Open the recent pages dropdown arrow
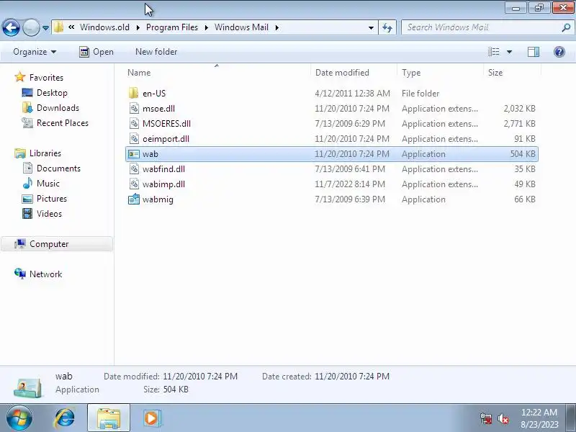This screenshot has height=432, width=576. coord(45,28)
